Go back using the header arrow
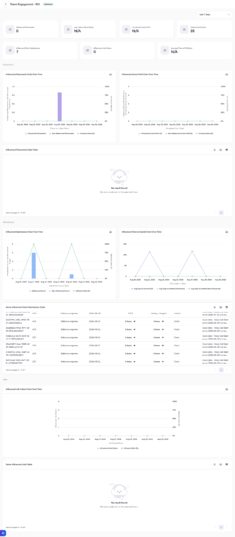This screenshot has height=537, width=235. coord(6,4)
